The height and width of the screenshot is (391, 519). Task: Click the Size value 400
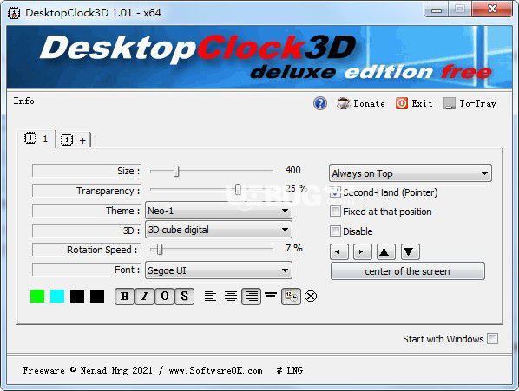click(x=293, y=170)
